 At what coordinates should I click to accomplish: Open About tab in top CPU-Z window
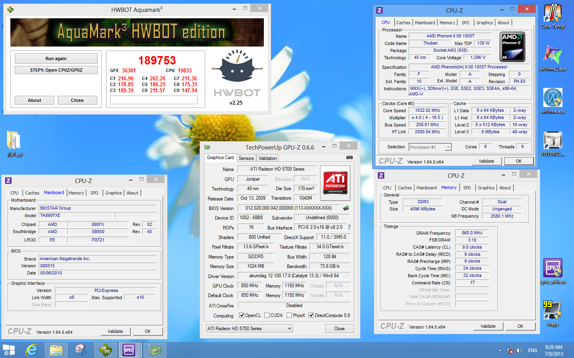click(x=503, y=23)
